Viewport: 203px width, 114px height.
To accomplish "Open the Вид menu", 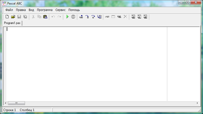I will (31, 10).
